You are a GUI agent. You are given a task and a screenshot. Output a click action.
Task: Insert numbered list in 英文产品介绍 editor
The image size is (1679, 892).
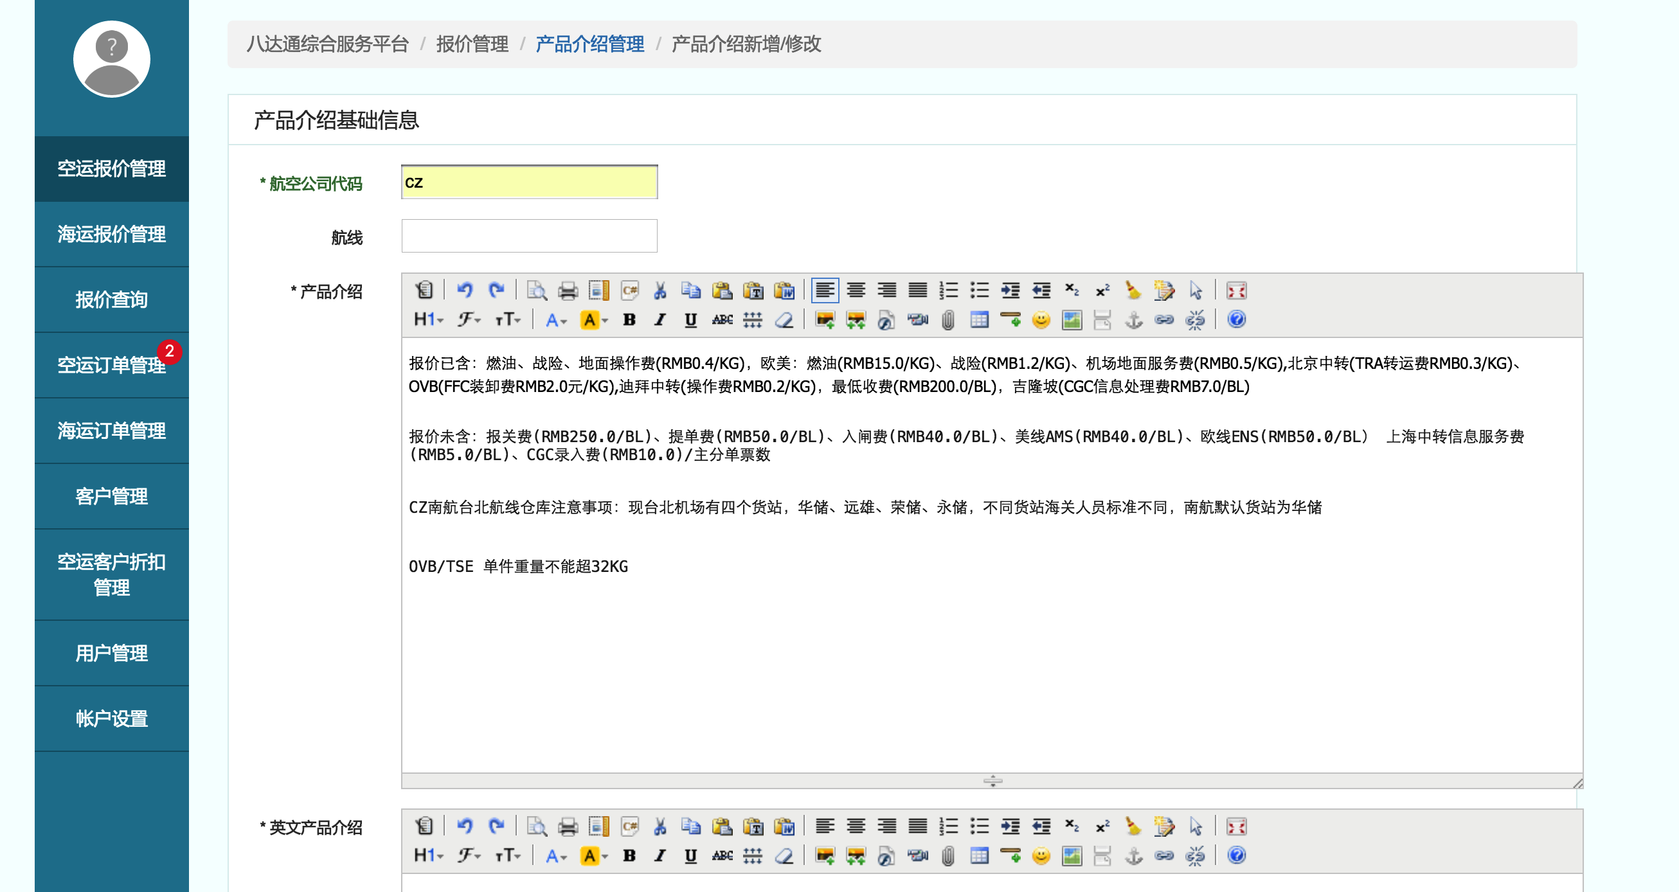948,826
